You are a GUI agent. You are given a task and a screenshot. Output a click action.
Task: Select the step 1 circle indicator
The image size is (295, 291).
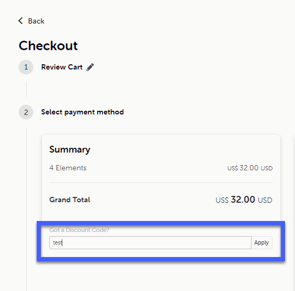(26, 67)
